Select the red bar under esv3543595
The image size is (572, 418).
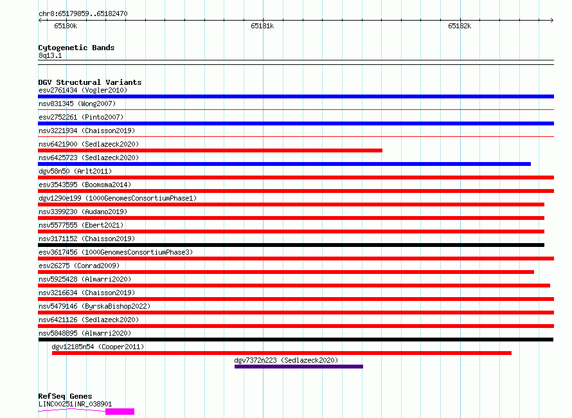(x=296, y=191)
